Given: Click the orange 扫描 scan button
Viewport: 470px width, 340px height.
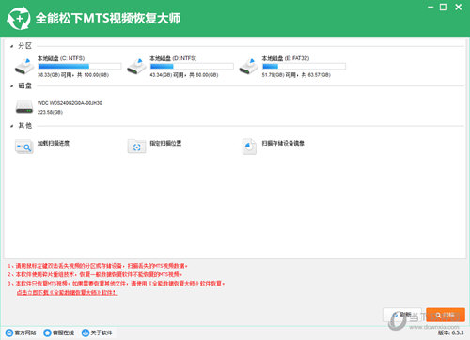Looking at the screenshot, I should [x=446, y=315].
